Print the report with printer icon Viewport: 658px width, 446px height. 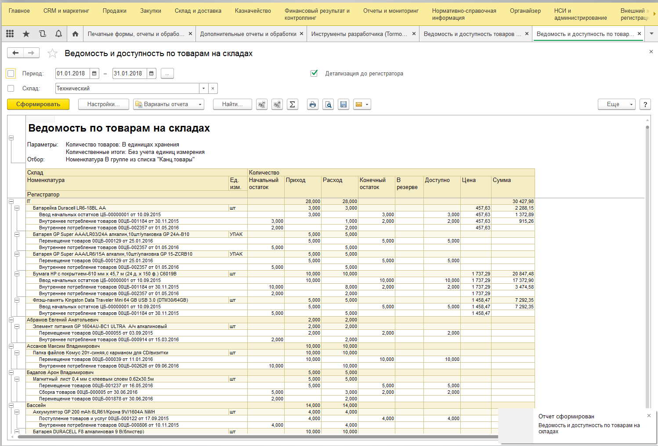pos(313,104)
